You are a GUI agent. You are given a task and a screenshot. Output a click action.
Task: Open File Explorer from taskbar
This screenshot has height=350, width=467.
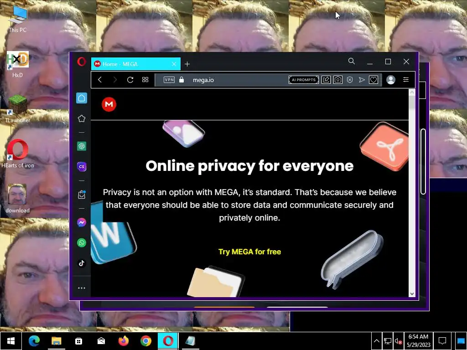coord(56,341)
